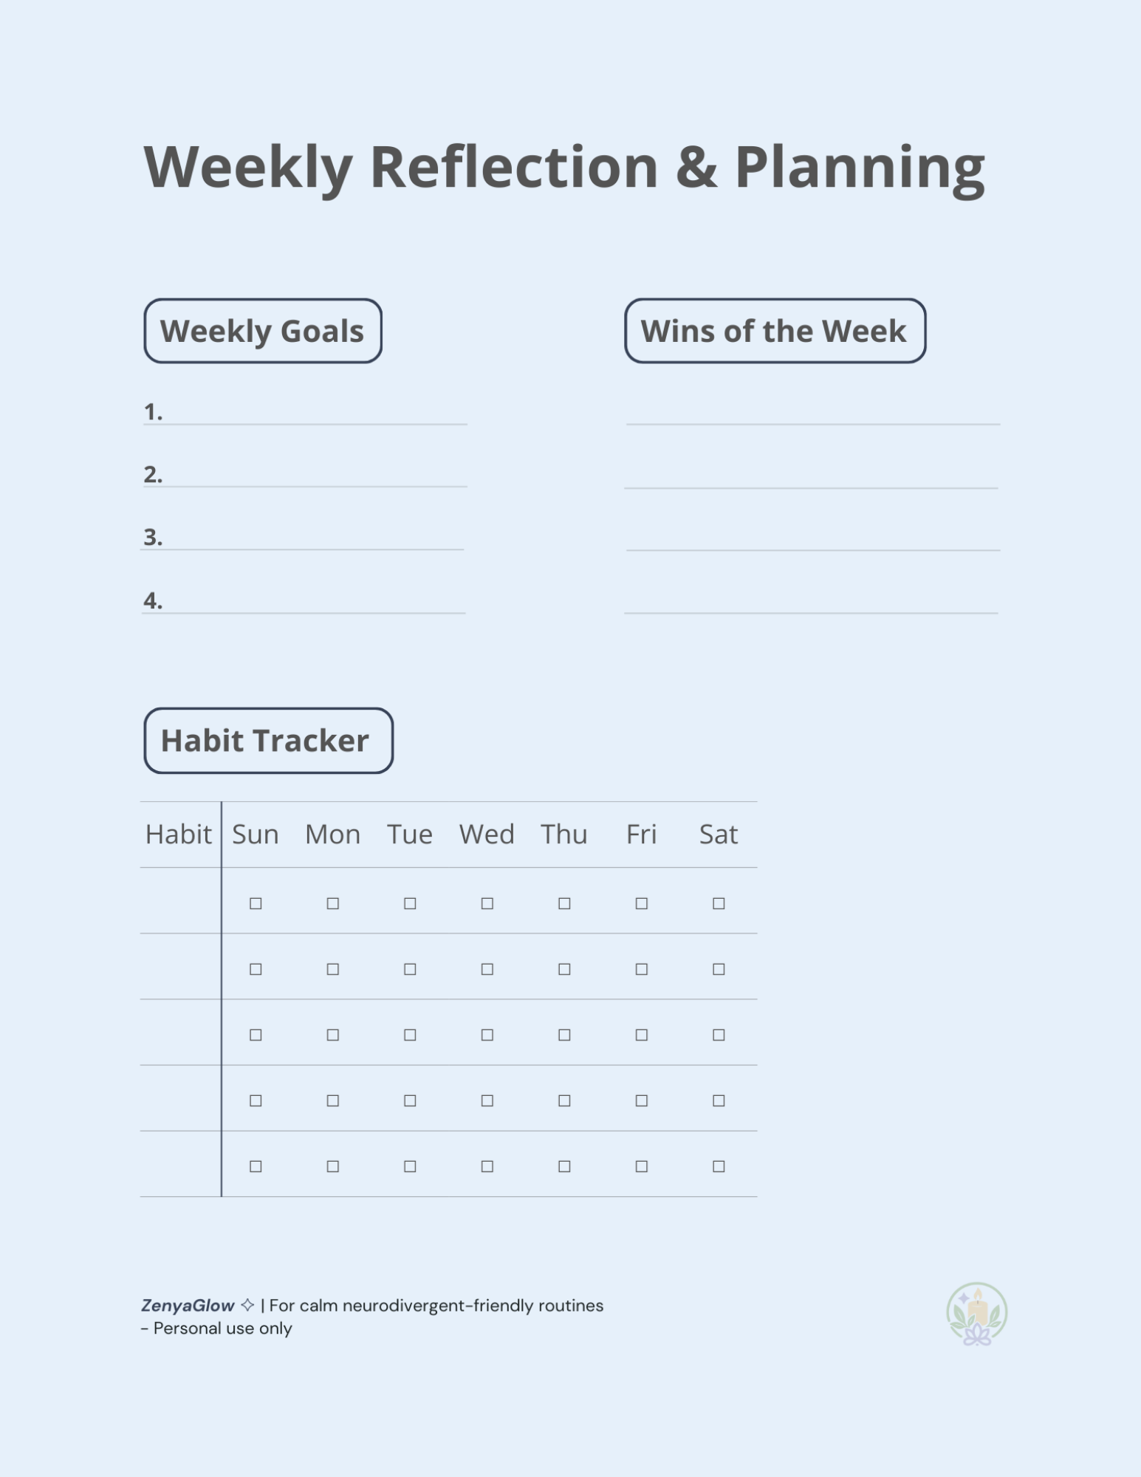
Task: Click the sparkle star after ZenyaGlow
Action: click(x=248, y=1305)
